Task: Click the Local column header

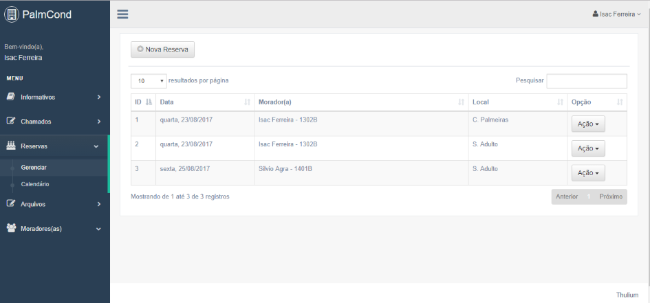Action: point(518,102)
